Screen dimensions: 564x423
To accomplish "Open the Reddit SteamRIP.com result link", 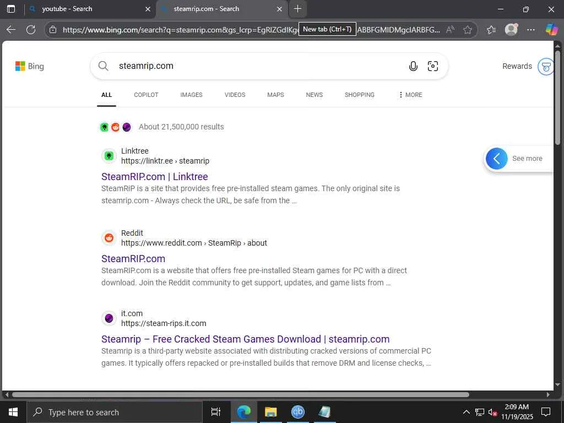I will coord(133,259).
